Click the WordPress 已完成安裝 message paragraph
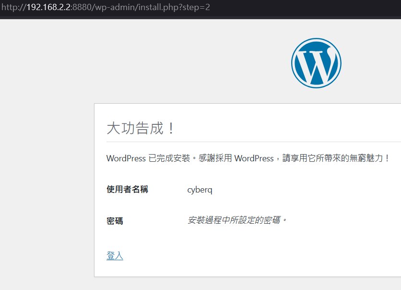Screen dimensions: 401x290 click(248, 158)
